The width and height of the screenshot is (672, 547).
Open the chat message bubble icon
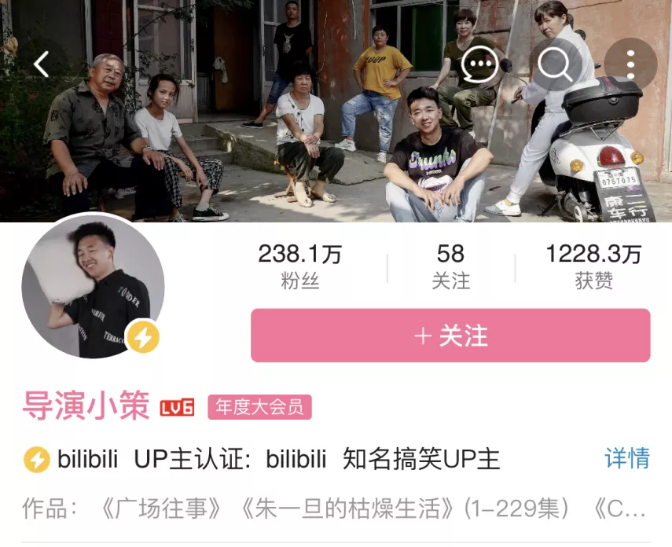480,64
